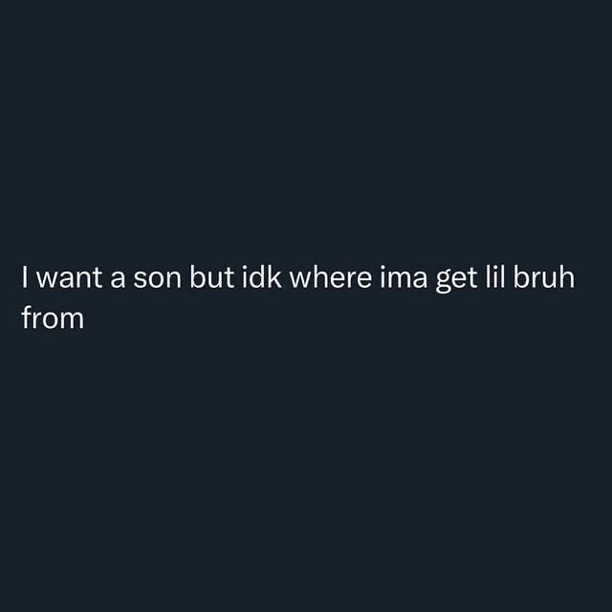The image size is (612, 612).
Task: Select the word 'son' in the text
Action: coord(157,279)
